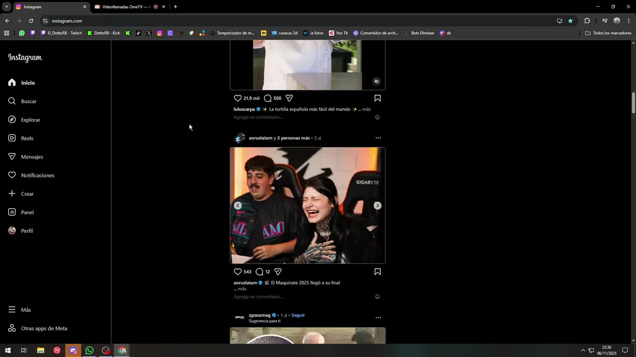Open Windows Start menu
The width and height of the screenshot is (636, 357).
tap(7, 351)
